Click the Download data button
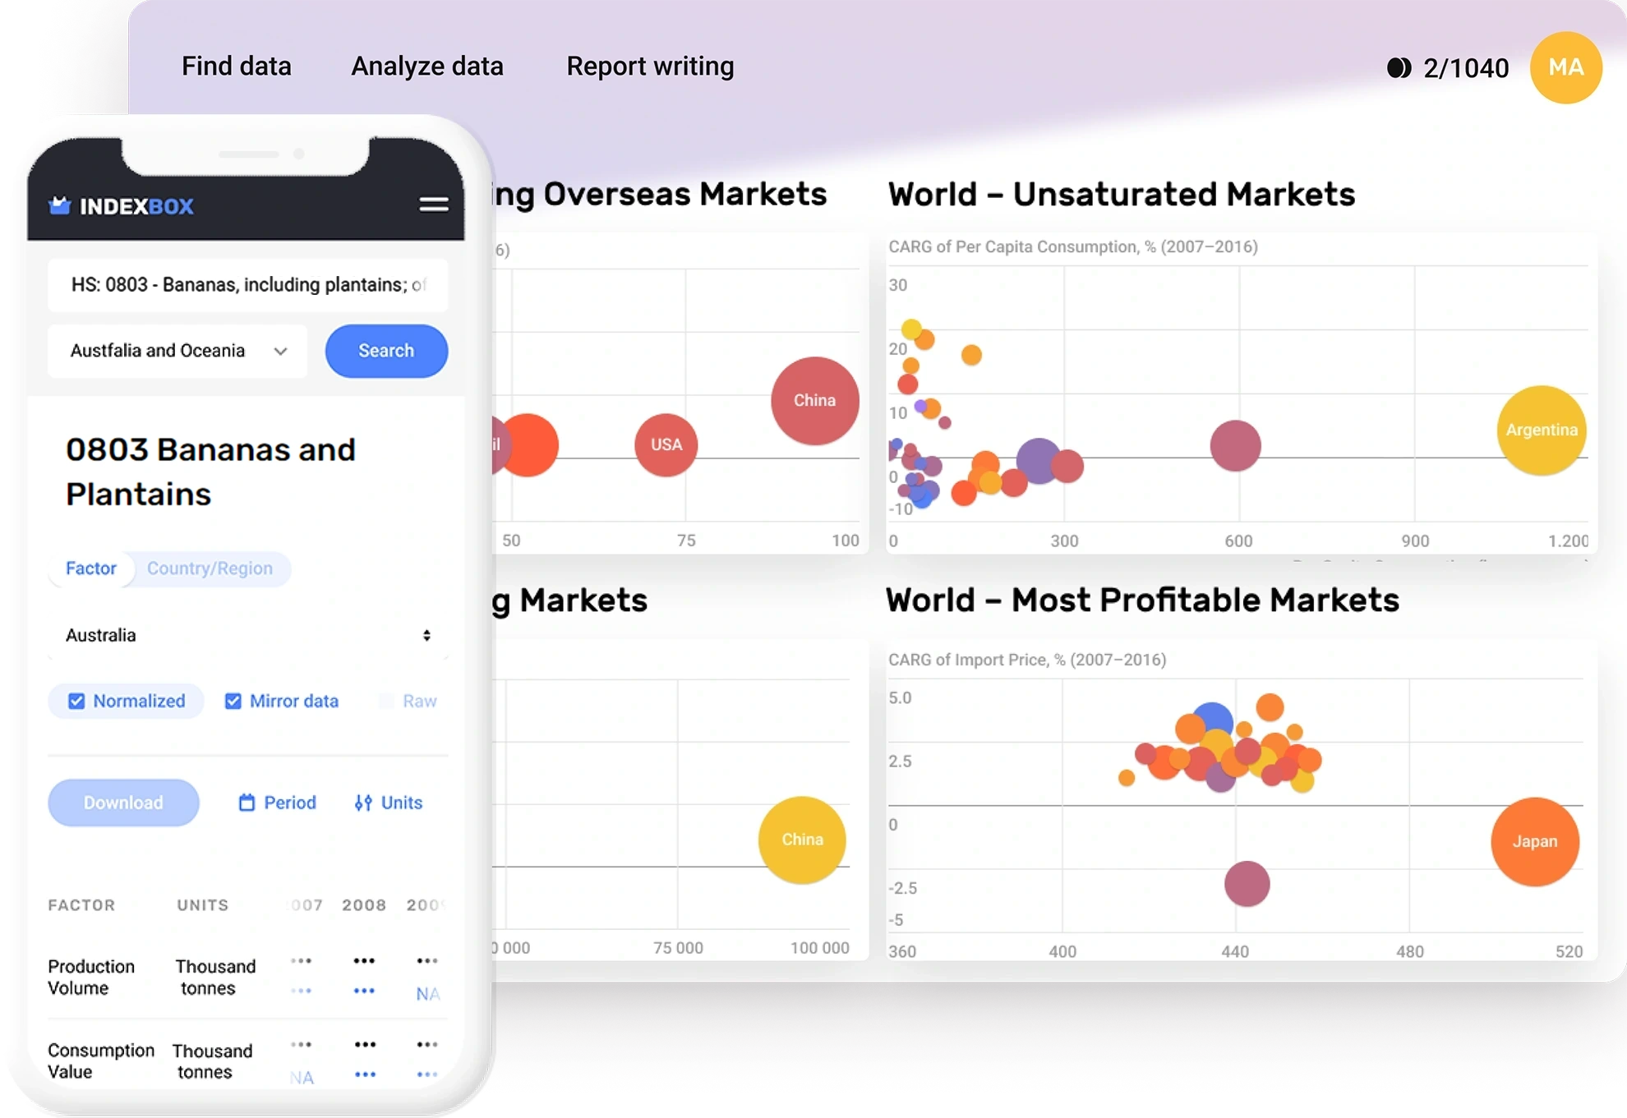Image resolution: width=1627 pixels, height=1118 pixels. (x=122, y=802)
